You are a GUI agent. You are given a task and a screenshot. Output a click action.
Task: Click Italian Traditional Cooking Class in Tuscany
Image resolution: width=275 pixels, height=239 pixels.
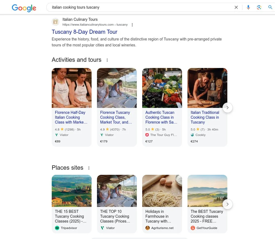pos(205,117)
